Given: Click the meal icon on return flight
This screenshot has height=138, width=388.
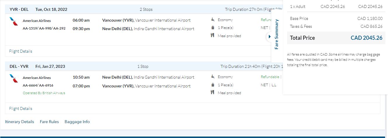Looking at the screenshot, I should [213, 93].
